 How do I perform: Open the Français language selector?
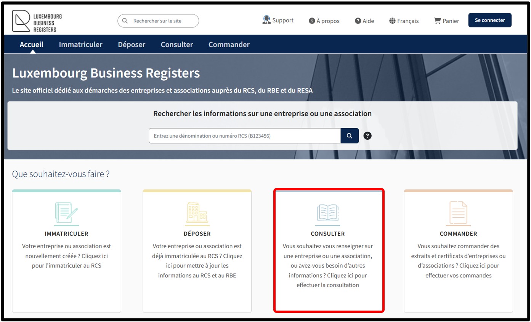(x=404, y=21)
